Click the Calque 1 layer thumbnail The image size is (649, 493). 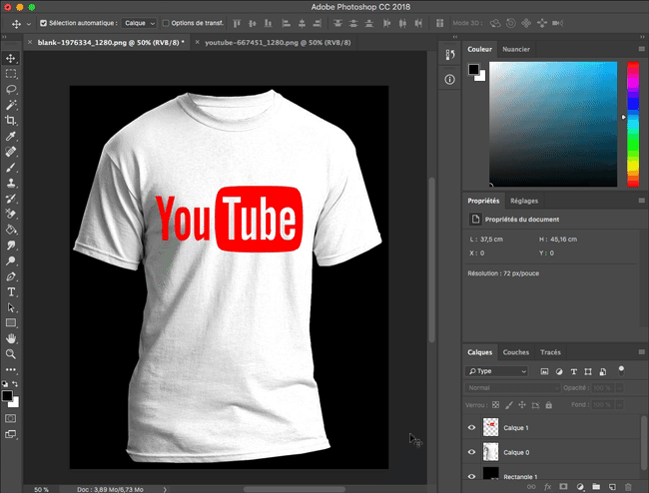[490, 427]
